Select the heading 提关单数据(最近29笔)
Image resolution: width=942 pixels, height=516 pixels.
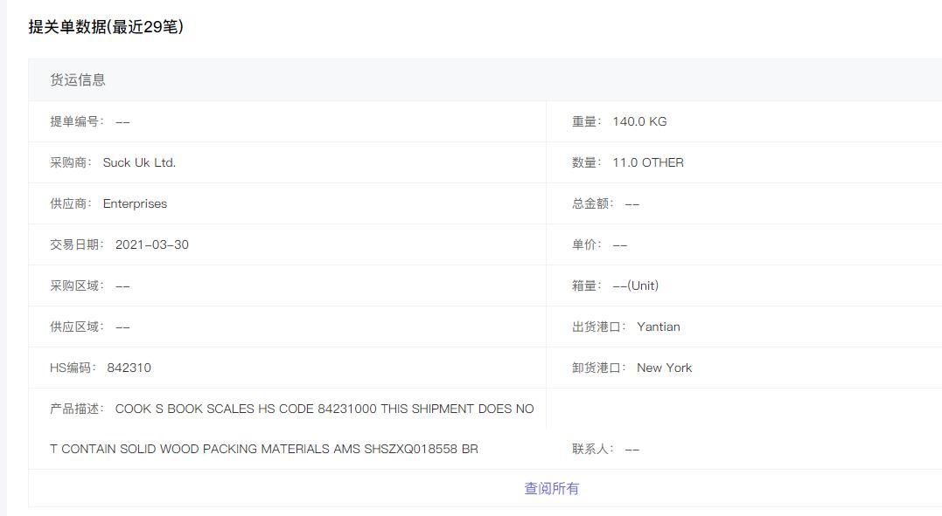pyautogui.click(x=106, y=27)
